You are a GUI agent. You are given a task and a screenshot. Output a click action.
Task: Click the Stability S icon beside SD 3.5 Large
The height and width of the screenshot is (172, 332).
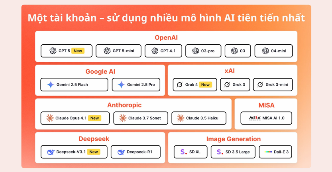click(x=220, y=152)
